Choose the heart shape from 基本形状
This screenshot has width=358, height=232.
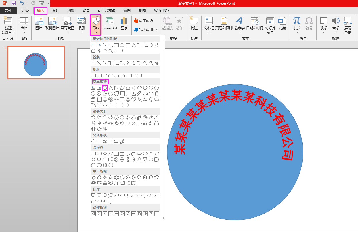click(x=134, y=99)
